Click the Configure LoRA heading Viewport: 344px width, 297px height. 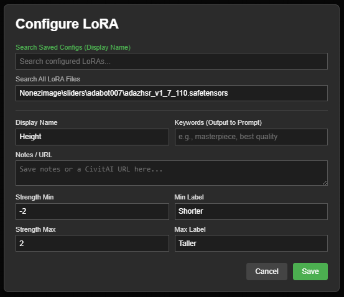(67, 24)
